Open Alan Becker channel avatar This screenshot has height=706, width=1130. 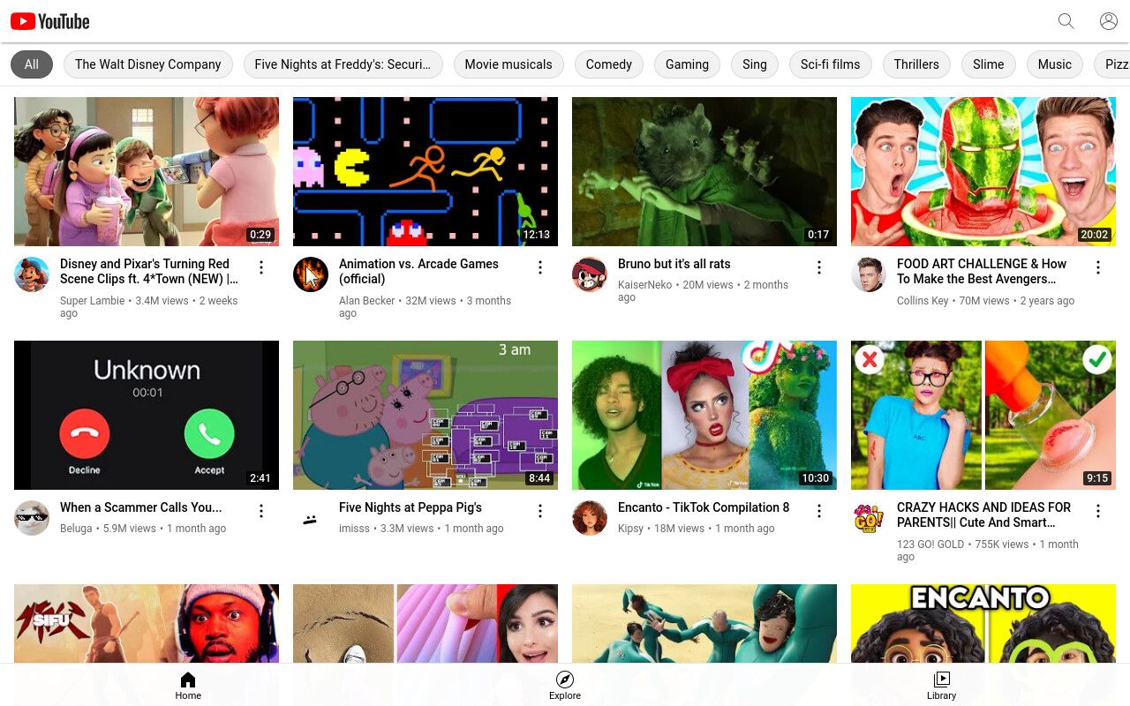tap(311, 274)
